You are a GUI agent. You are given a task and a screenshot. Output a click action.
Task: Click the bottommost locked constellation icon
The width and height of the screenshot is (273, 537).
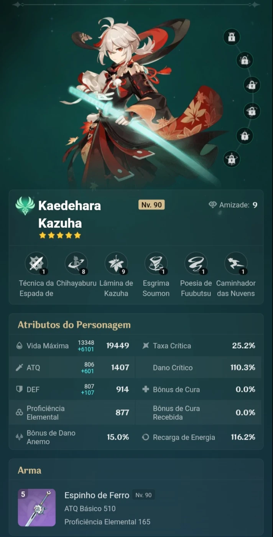pyautogui.click(x=232, y=159)
